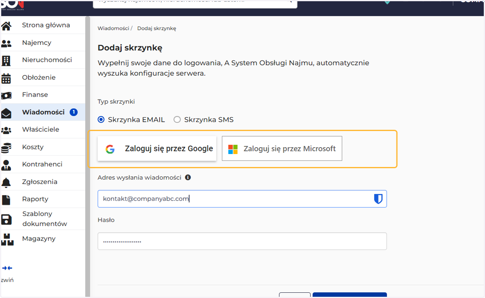Click the Finanse banknote icon
Screen dimensions: 485x298
click(x=6, y=95)
